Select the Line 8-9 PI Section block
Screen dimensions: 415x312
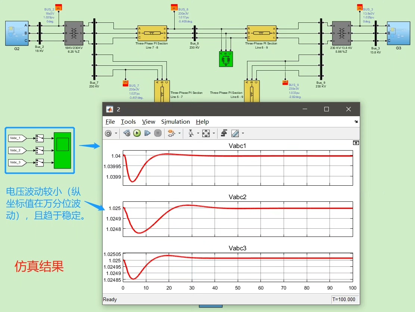click(x=262, y=33)
